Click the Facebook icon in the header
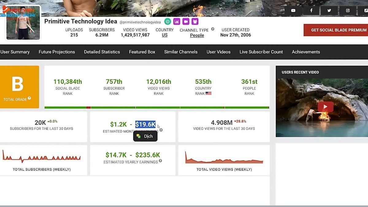The image size is (368, 207). coord(311,10)
